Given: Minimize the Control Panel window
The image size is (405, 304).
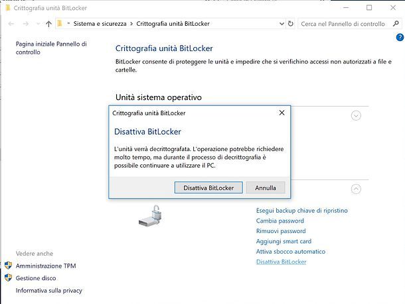Looking at the screenshot, I should (x=346, y=8).
